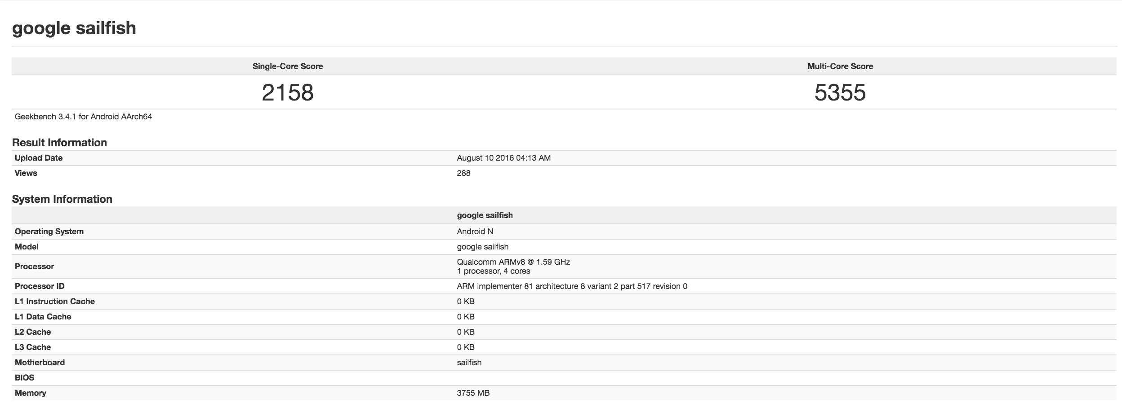1122x411 pixels.
Task: Select the views count 288
Action: [463, 173]
